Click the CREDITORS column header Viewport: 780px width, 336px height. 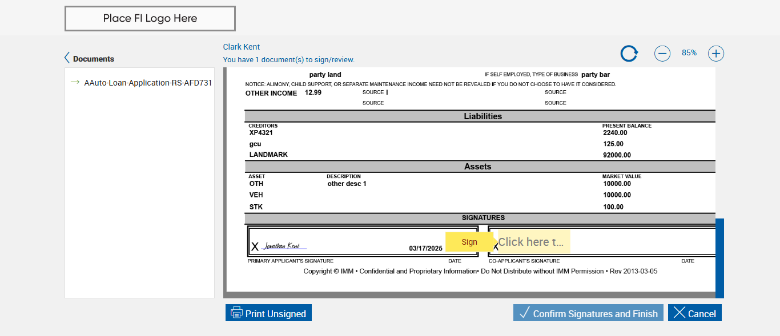[x=263, y=126]
